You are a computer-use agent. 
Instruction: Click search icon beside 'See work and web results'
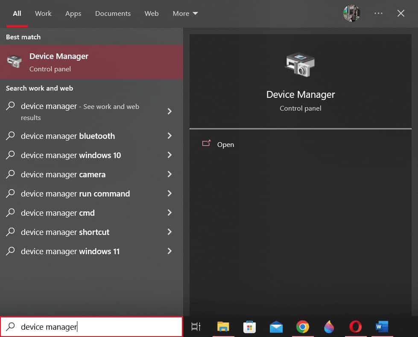10,106
